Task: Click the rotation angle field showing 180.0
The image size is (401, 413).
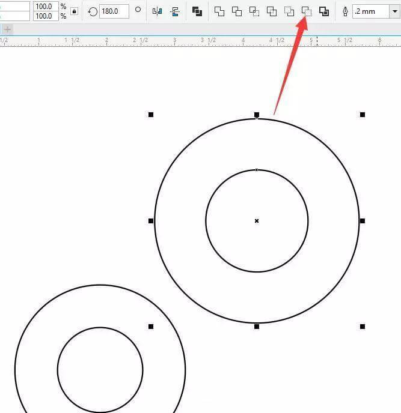Action: [x=114, y=11]
